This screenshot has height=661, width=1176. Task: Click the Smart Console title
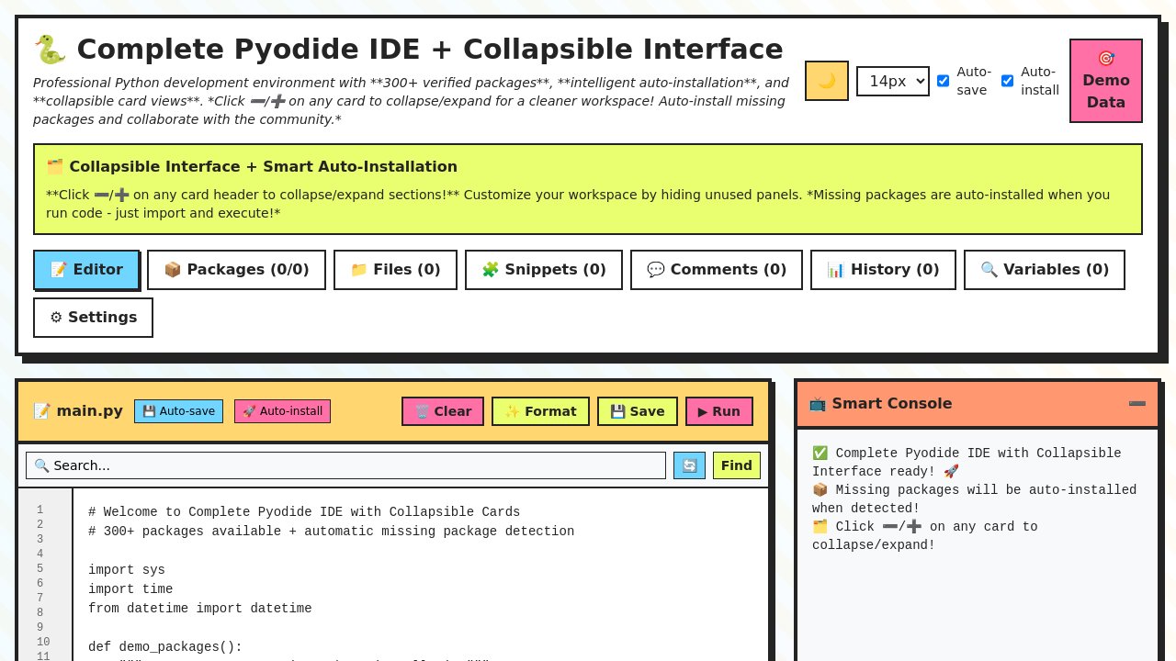[x=880, y=404]
